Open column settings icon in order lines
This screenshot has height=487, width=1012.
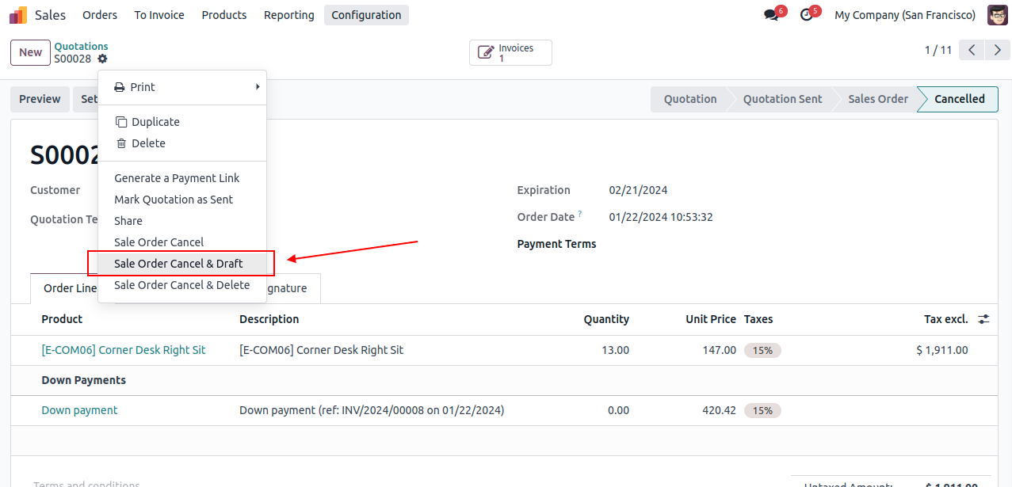983,319
